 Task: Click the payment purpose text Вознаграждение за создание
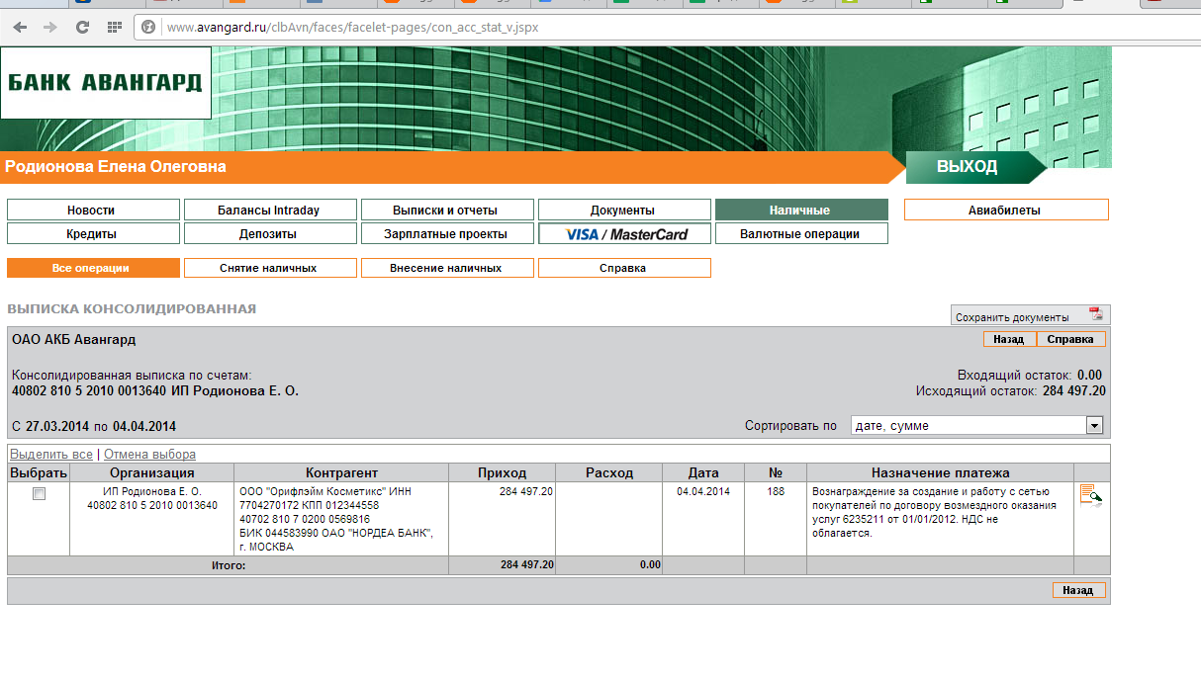[933, 512]
